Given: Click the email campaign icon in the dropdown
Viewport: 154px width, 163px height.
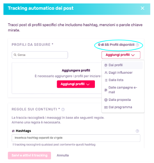Looking at the screenshot, I should tap(106, 90).
